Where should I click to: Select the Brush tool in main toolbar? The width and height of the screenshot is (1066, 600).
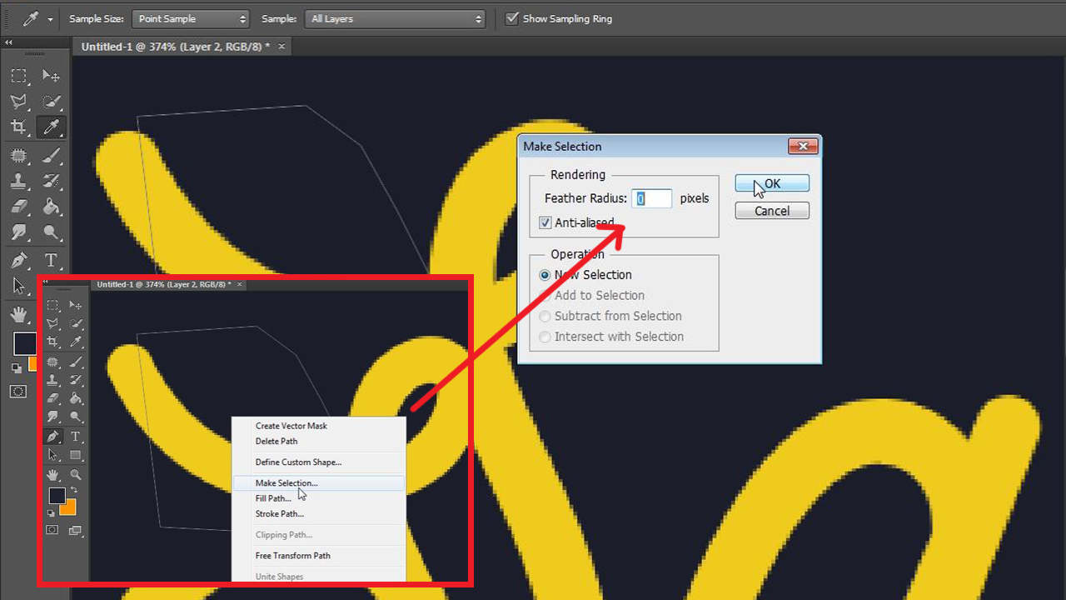click(x=51, y=156)
